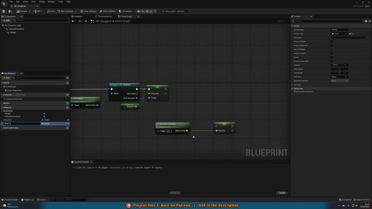Open Variable Type dropdown in Details
The width and height of the screenshot is (372, 209).
339,34
